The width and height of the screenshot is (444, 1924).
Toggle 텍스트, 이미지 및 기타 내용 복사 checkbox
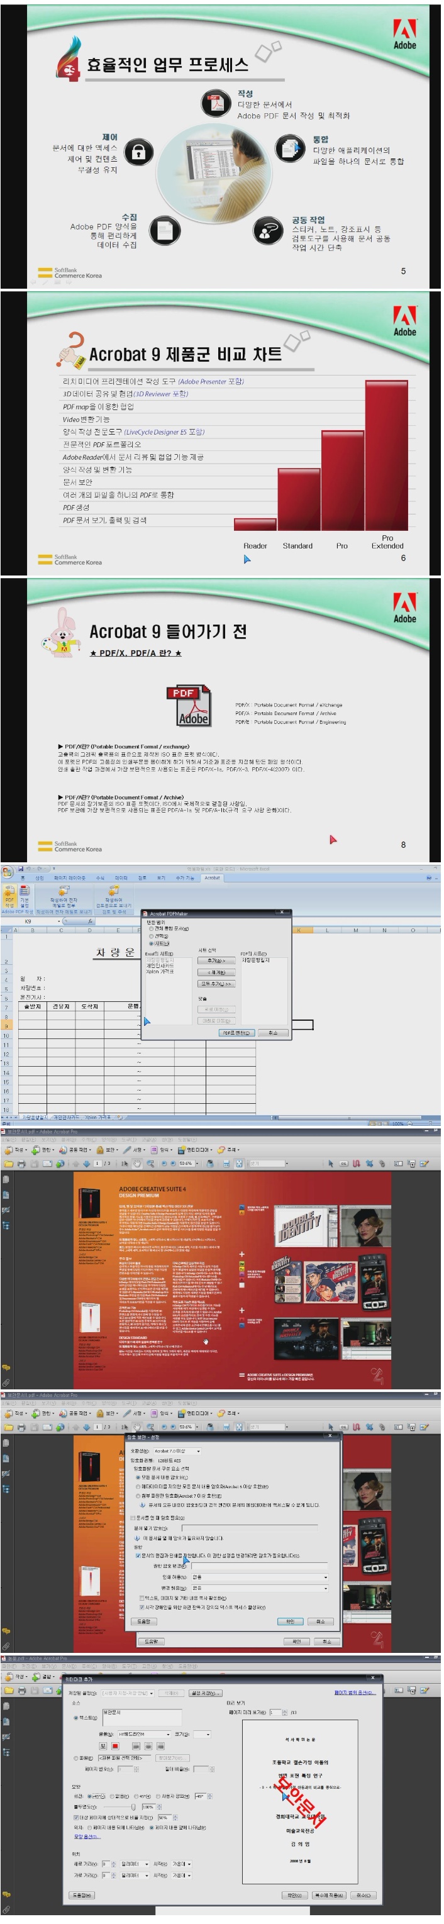tap(143, 1598)
